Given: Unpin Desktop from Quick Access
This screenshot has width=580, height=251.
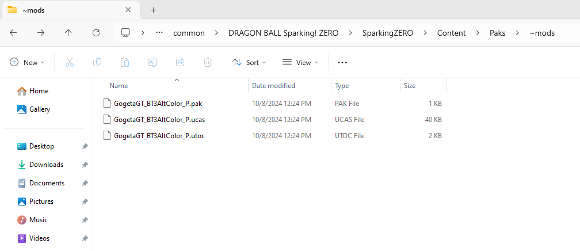Looking at the screenshot, I should 85,146.
